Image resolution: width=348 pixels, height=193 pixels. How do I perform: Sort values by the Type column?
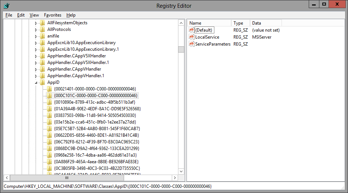tap(240, 23)
